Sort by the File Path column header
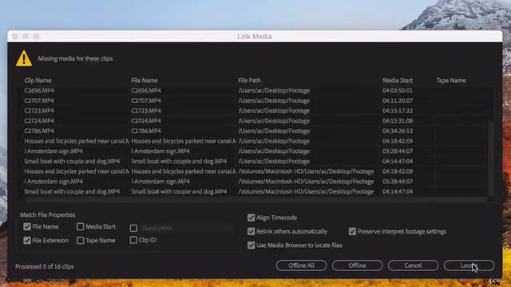 249,81
